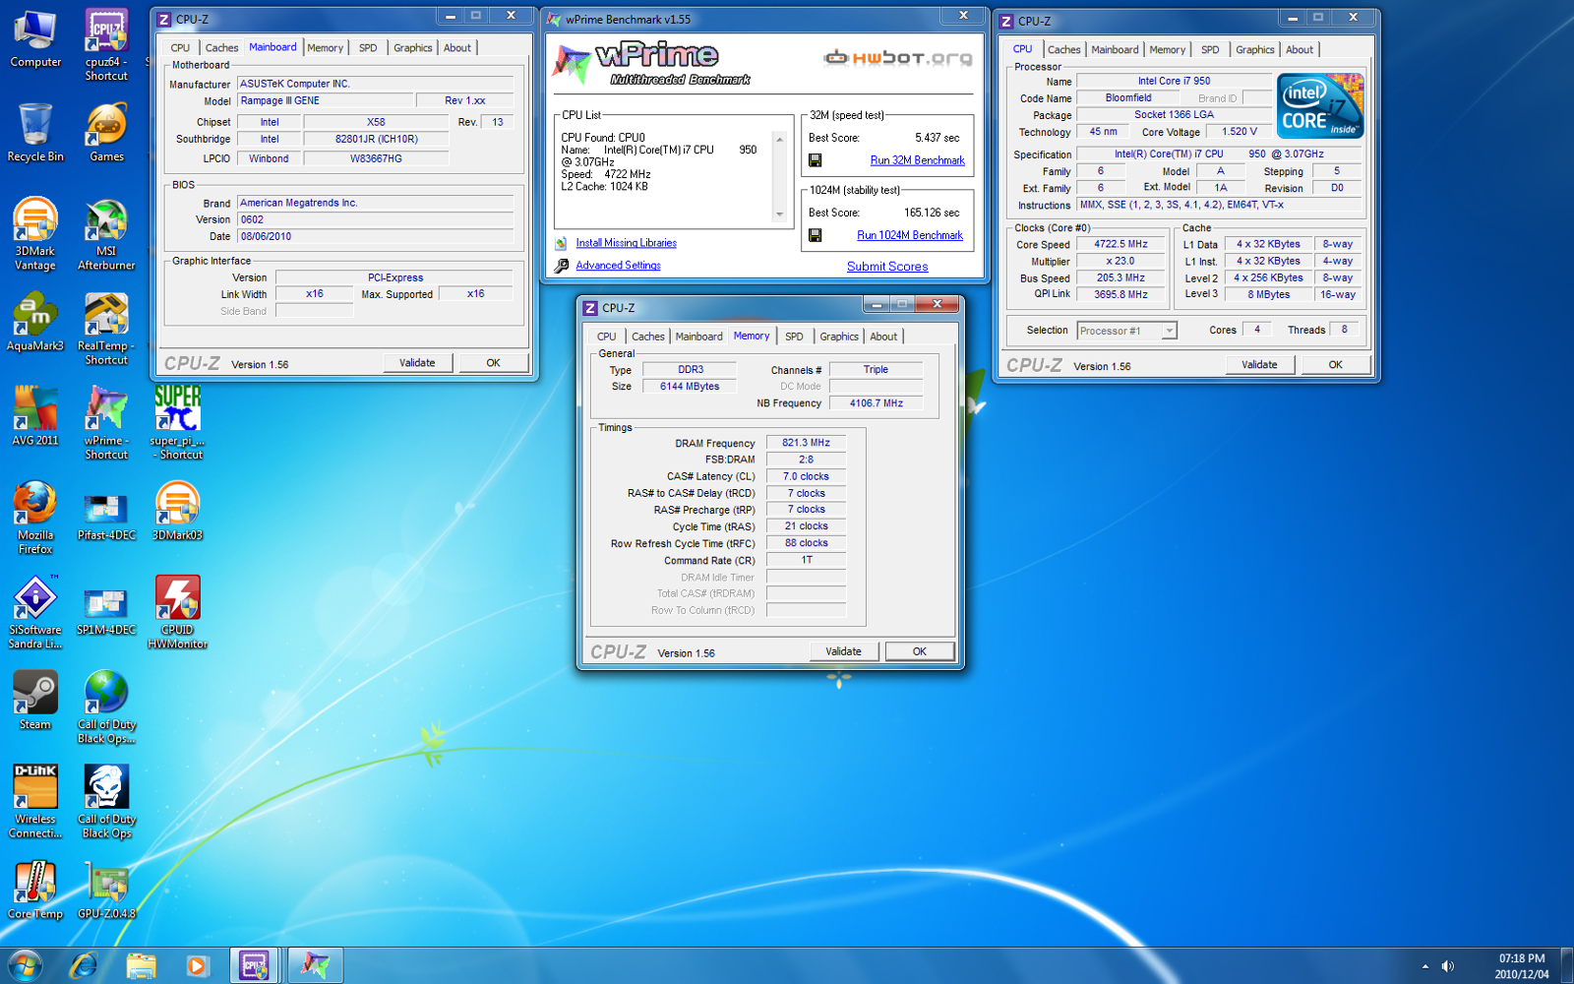Select Graphics tab in right CPU-Z window
The image size is (1574, 984).
pos(1254,49)
